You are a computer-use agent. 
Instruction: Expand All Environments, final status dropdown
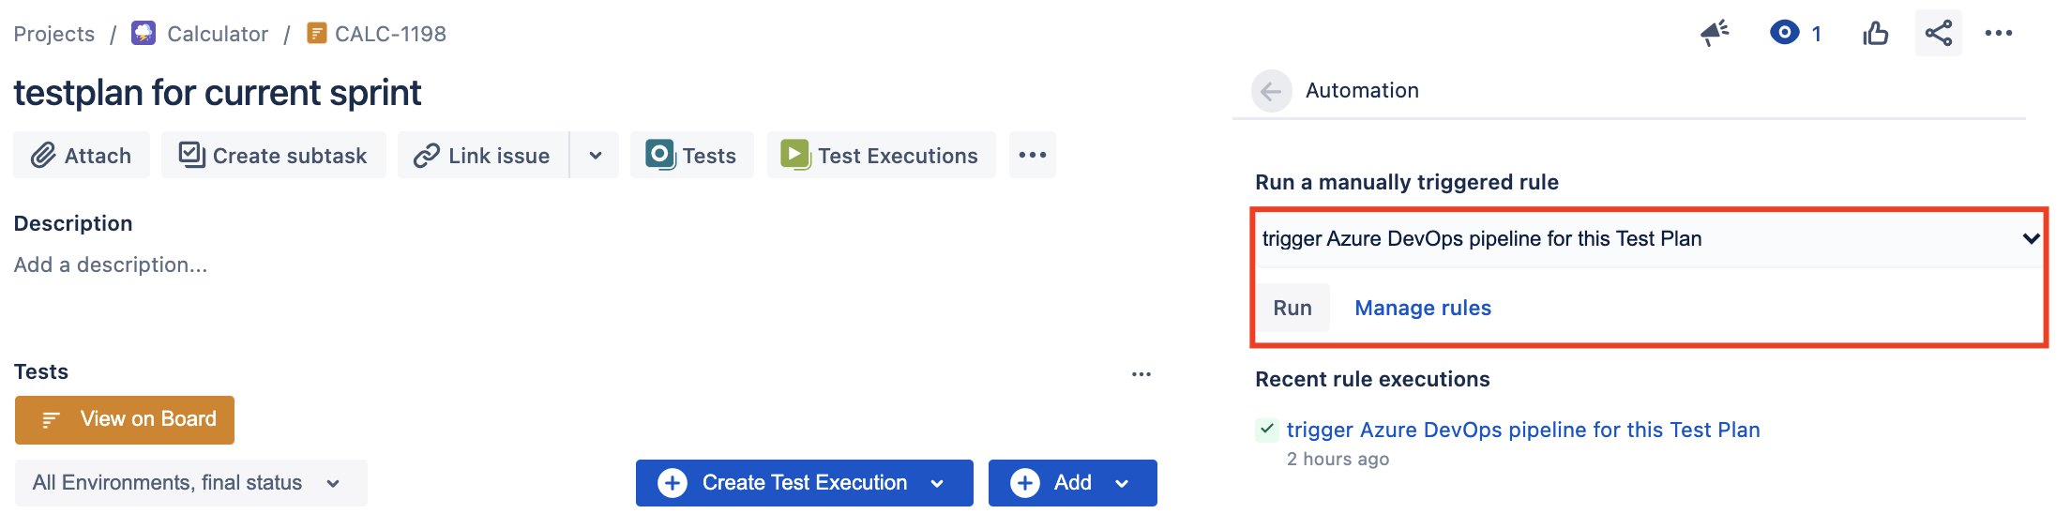(190, 483)
